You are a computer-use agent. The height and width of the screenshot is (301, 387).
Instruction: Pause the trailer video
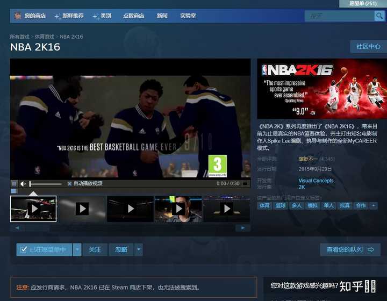(x=14, y=184)
